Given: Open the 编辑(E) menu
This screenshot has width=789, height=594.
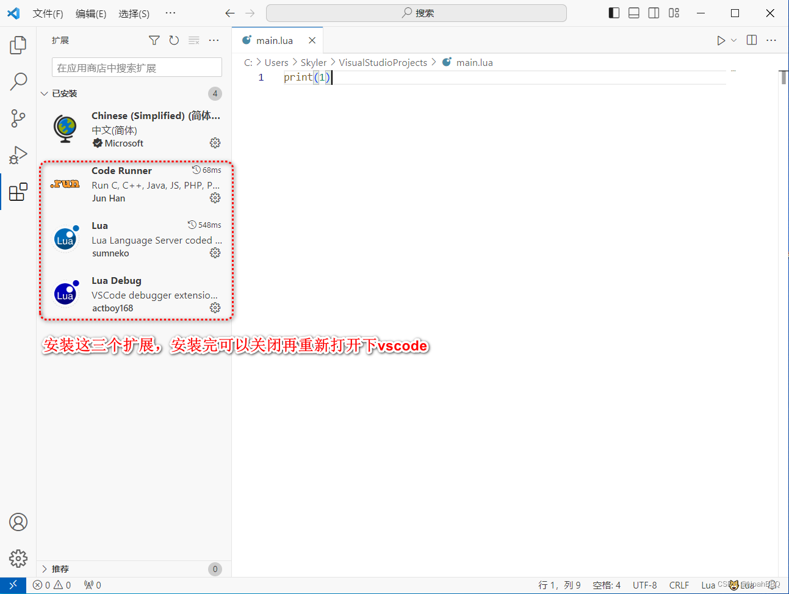Looking at the screenshot, I should pos(91,13).
